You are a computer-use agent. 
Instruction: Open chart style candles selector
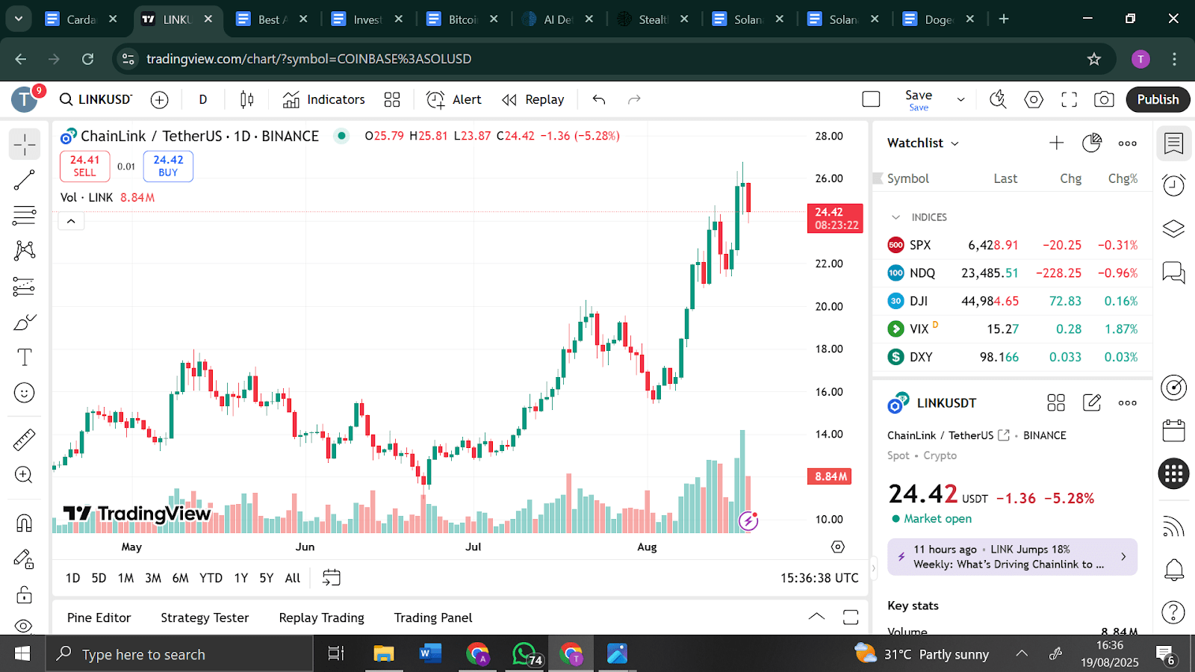coord(247,99)
